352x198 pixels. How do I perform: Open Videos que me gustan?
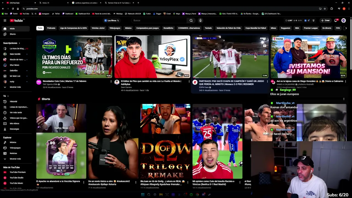(x=16, y=118)
